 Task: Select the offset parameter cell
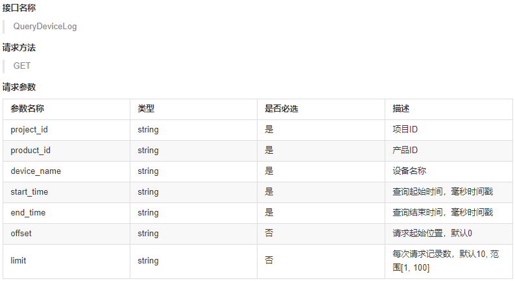coord(21,234)
